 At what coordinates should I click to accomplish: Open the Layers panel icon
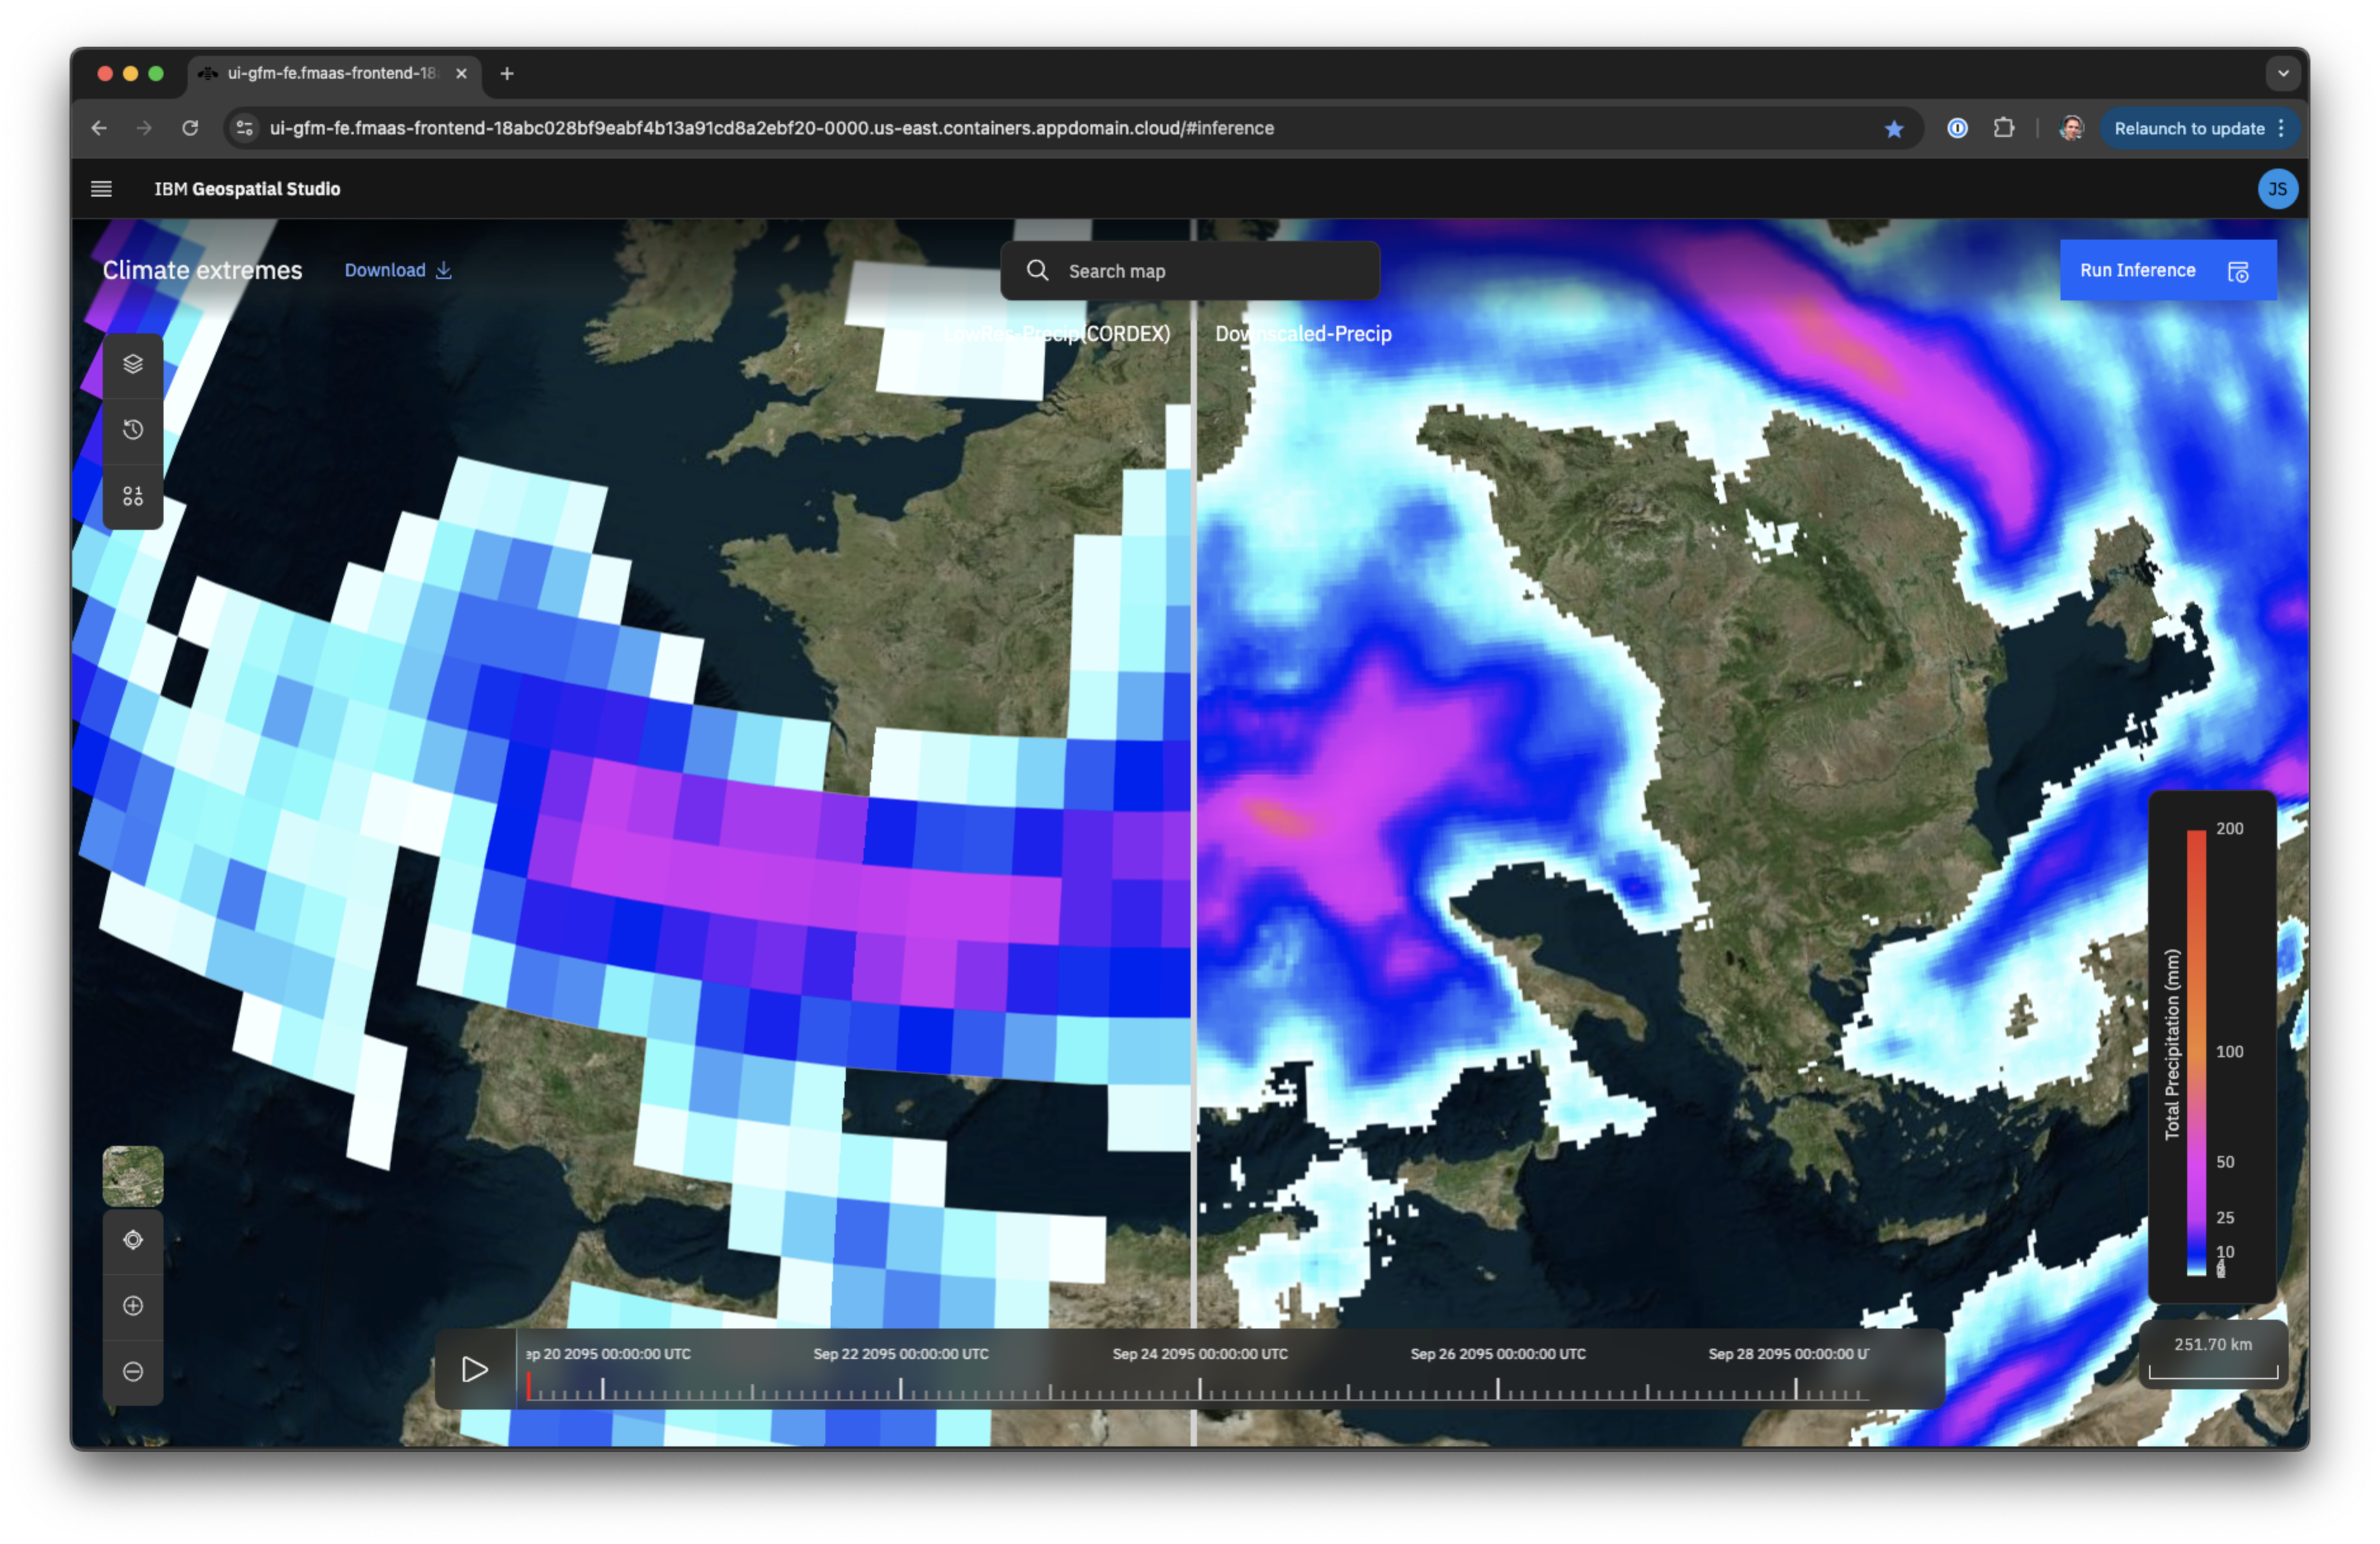133,364
